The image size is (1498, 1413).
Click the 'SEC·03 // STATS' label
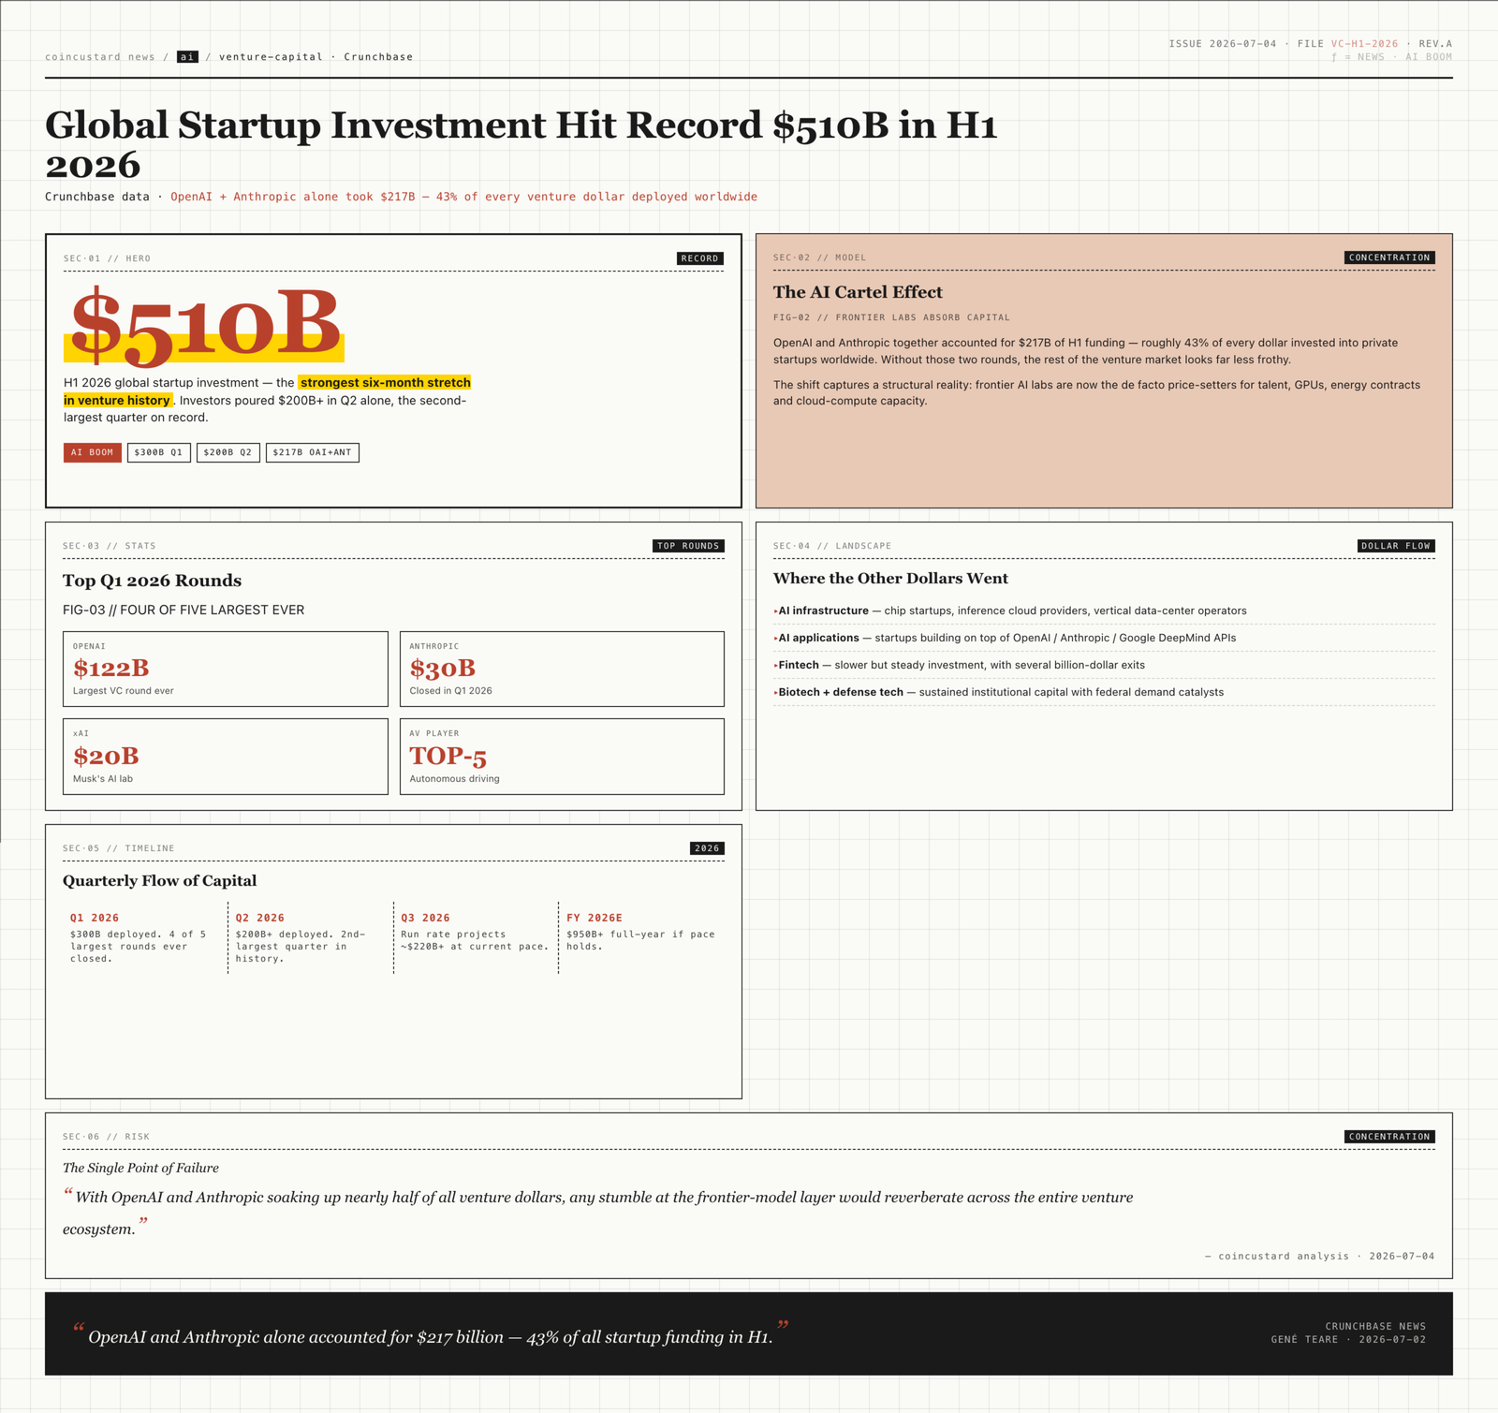[x=110, y=546]
